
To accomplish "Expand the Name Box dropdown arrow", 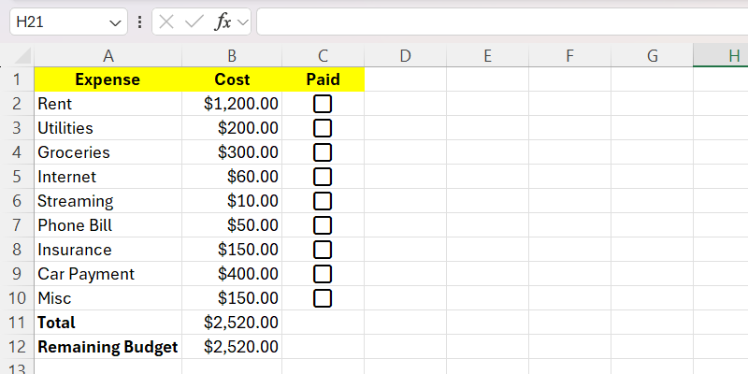I will pyautogui.click(x=116, y=22).
